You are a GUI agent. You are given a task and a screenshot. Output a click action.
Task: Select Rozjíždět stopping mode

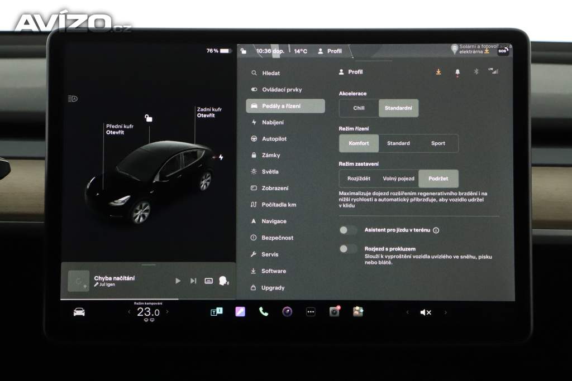pyautogui.click(x=359, y=179)
